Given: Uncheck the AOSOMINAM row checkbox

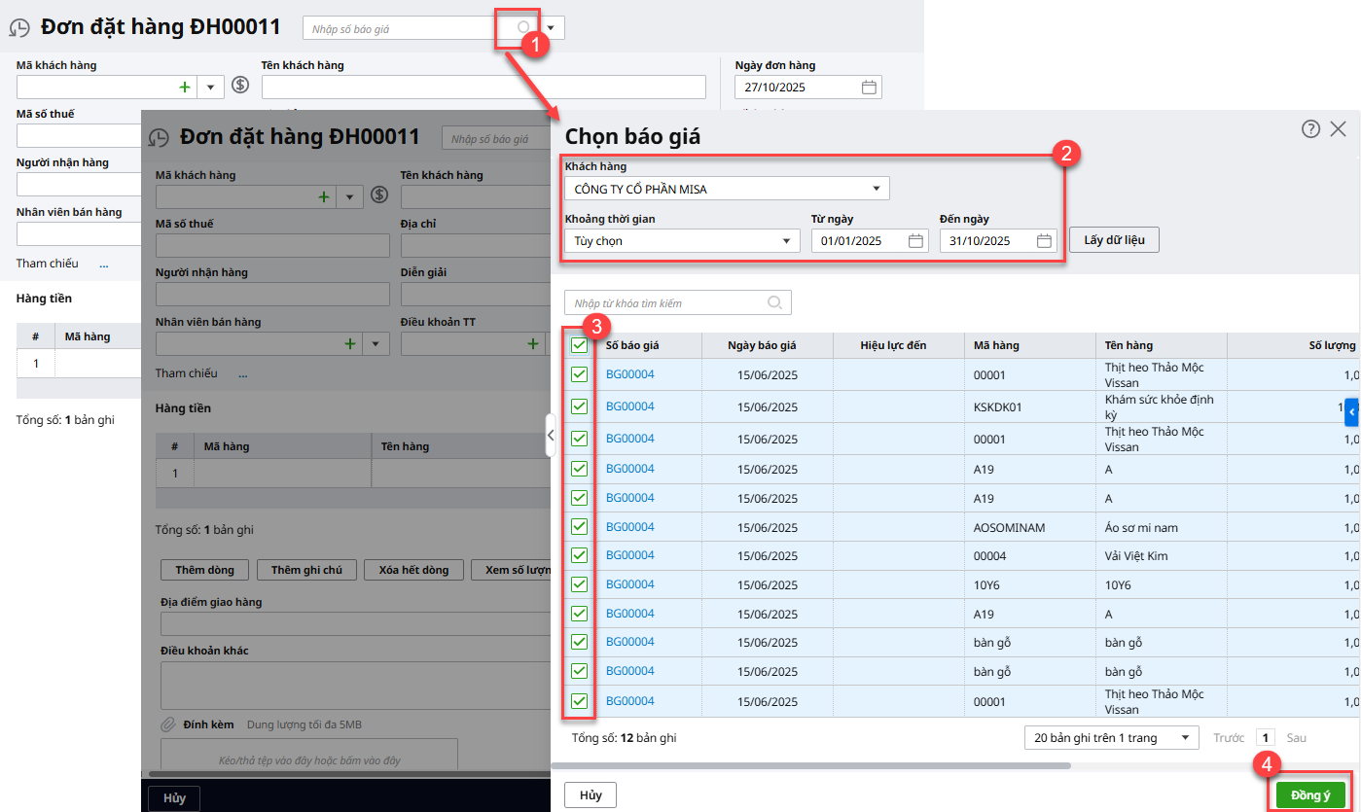Looking at the screenshot, I should (x=579, y=527).
